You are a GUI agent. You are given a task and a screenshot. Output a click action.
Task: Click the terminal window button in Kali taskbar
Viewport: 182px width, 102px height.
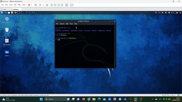[37, 12]
